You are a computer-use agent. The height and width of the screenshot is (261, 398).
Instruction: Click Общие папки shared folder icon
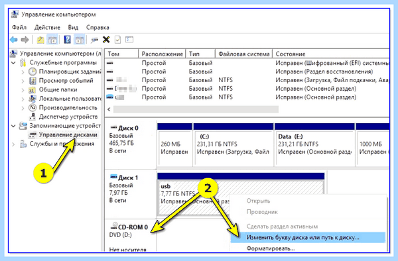pos(33,90)
